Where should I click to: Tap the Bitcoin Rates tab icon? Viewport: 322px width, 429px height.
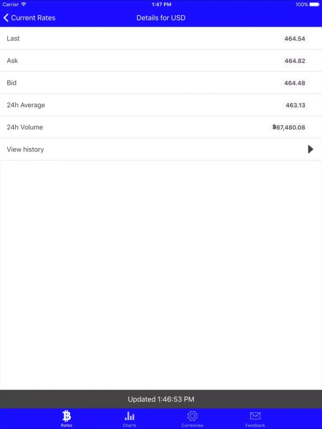point(67,416)
